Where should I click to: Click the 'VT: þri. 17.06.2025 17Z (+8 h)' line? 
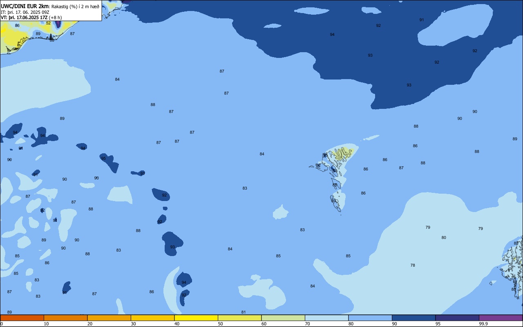pos(31,18)
